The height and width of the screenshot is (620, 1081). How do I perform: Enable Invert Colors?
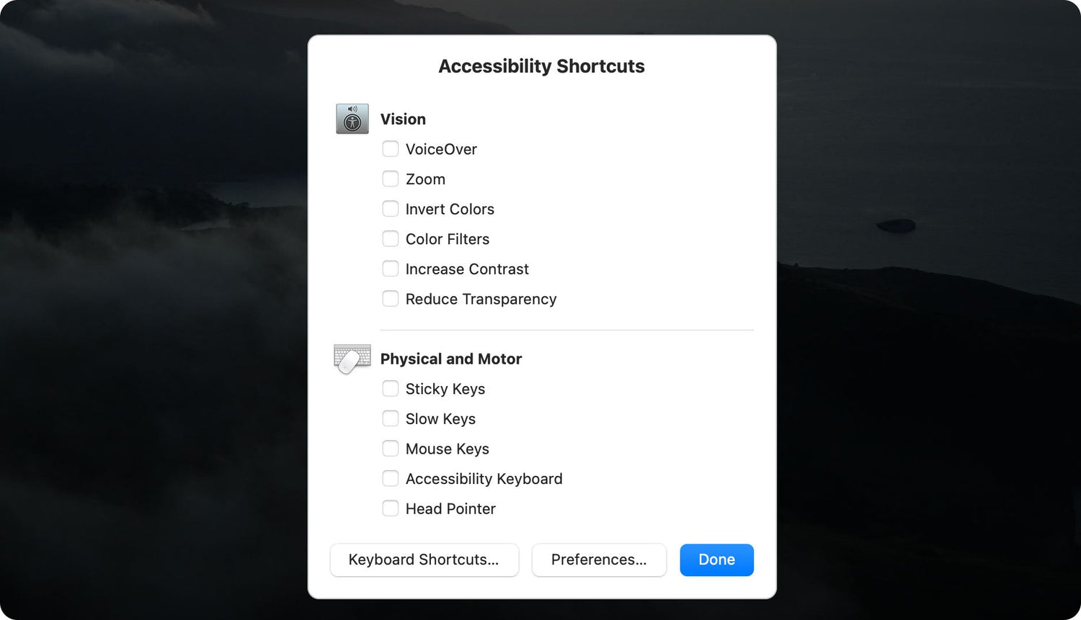pos(391,208)
